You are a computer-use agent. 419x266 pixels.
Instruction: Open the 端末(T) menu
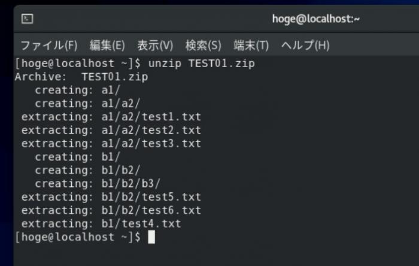pos(251,45)
